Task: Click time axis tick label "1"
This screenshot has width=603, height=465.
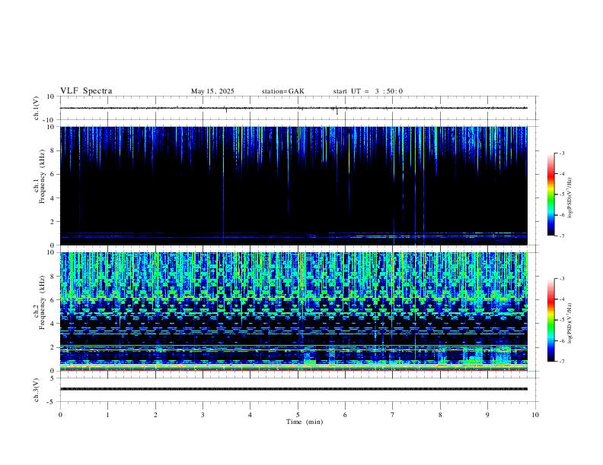Action: tap(107, 415)
